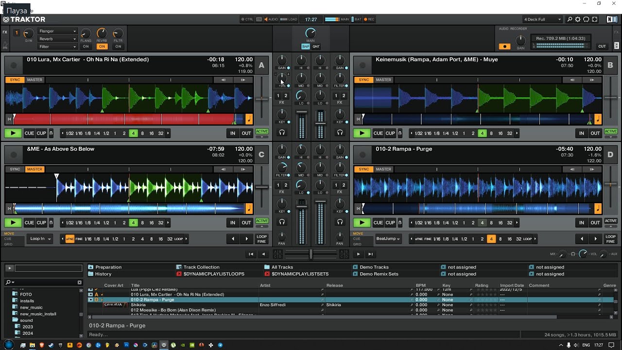Image resolution: width=622 pixels, height=350 pixels.
Task: Click the tempo bend back arrow on Deck B
Action: (572, 80)
